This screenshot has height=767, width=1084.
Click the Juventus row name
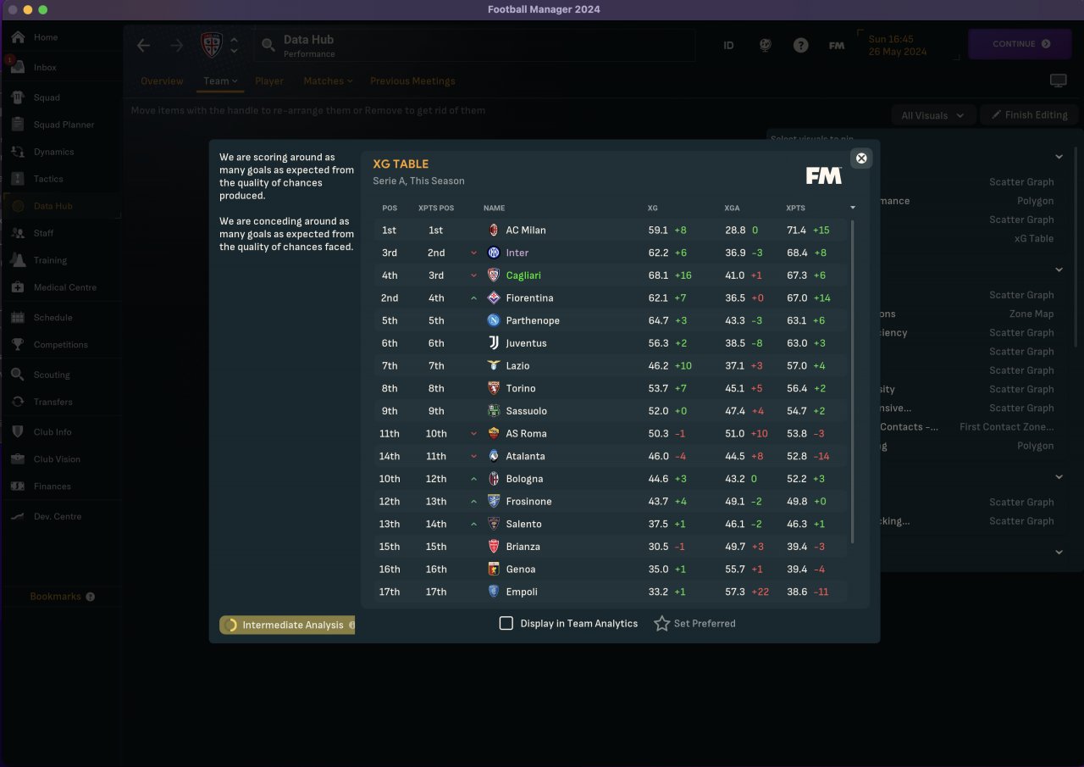tap(526, 343)
